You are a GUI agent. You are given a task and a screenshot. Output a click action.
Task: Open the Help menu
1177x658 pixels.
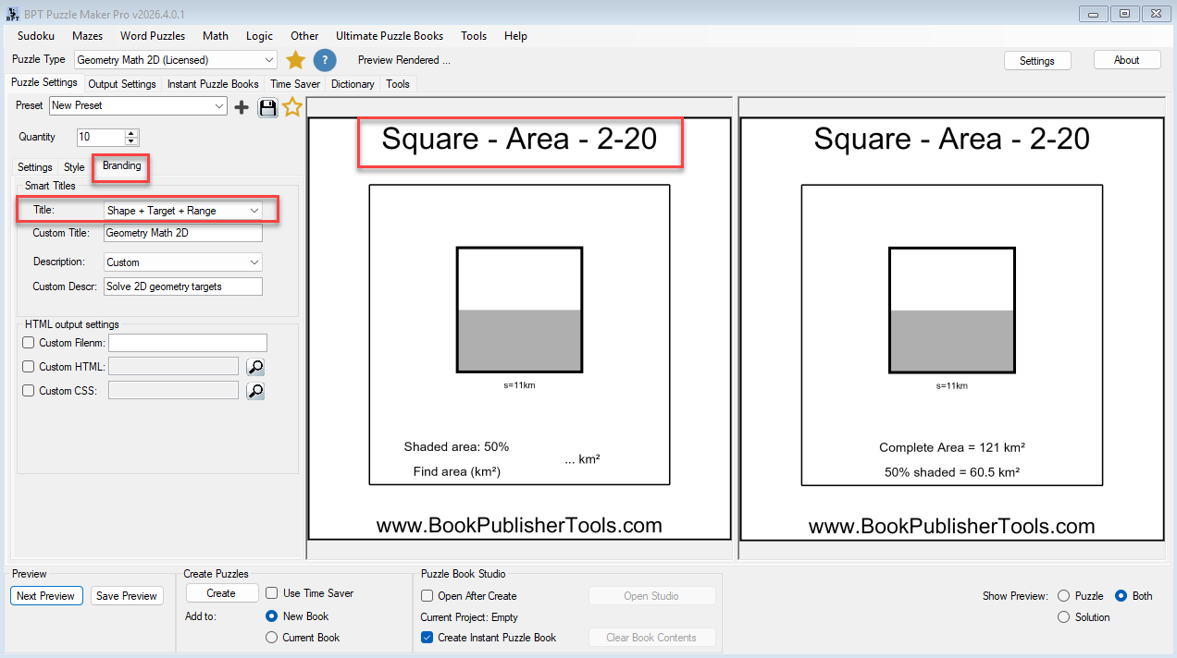point(515,36)
